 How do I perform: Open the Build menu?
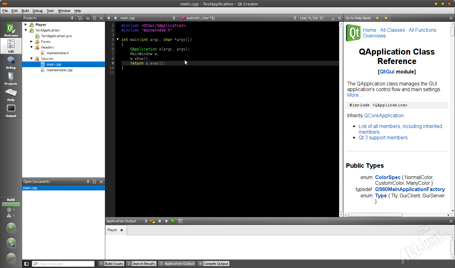coord(25,11)
